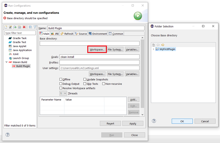Expand the MyFirstPlugin folder node
Viewport: 220px width, 143px height.
click(x=153, y=49)
